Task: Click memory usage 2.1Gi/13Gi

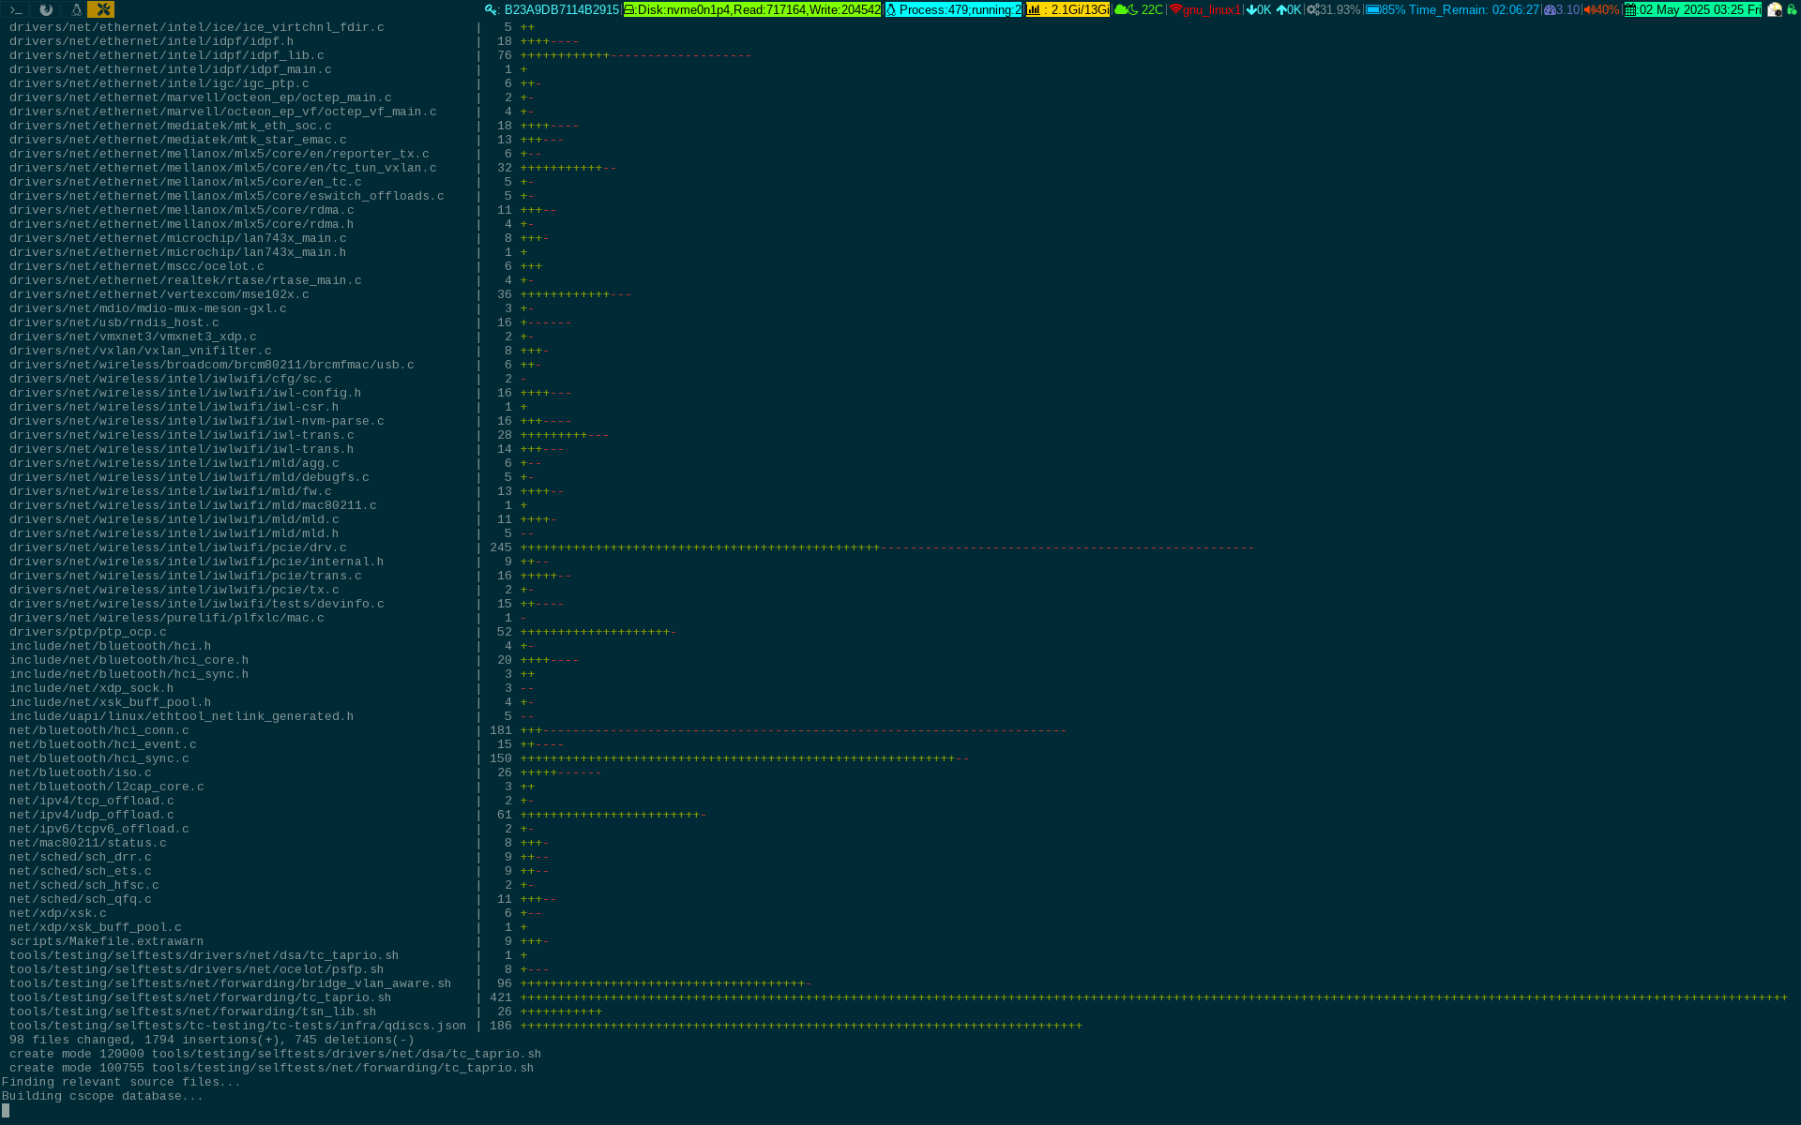Action: click(1080, 9)
